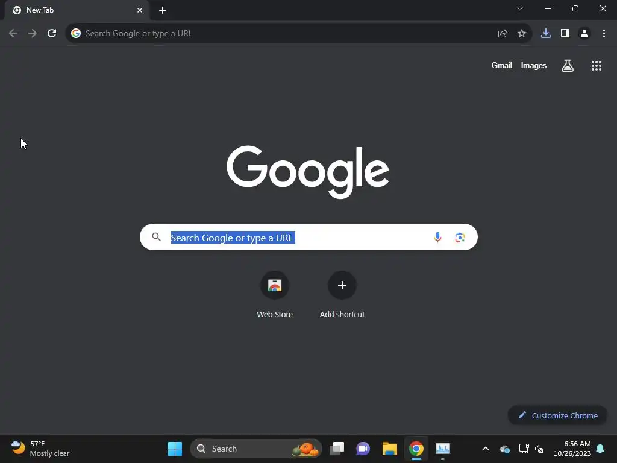The width and height of the screenshot is (617, 463).
Task: Click magnifier icon in search box
Action: pos(156,236)
